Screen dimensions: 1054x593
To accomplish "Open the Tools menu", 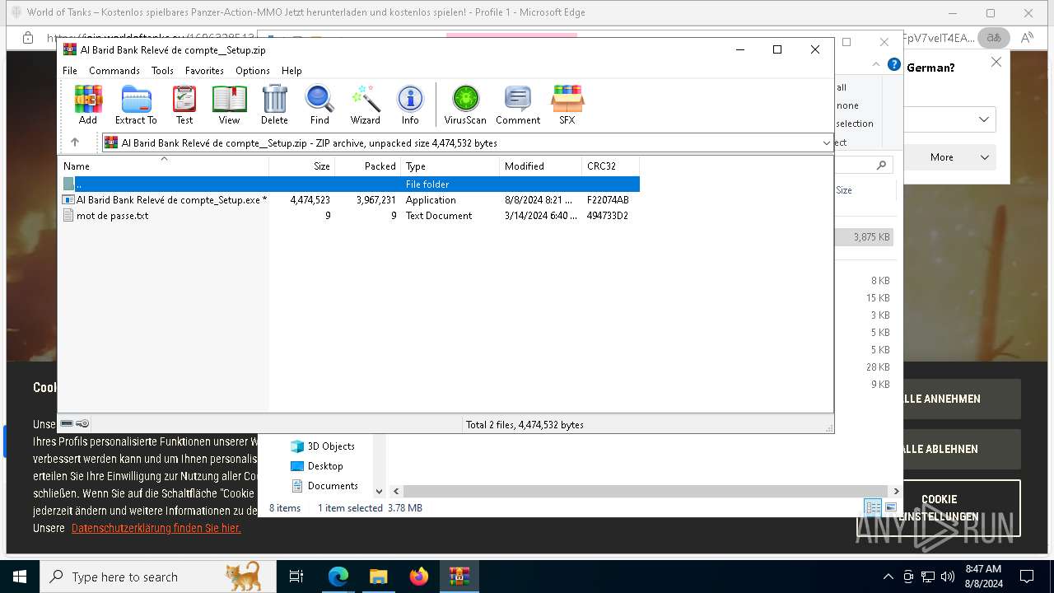I will click(162, 71).
